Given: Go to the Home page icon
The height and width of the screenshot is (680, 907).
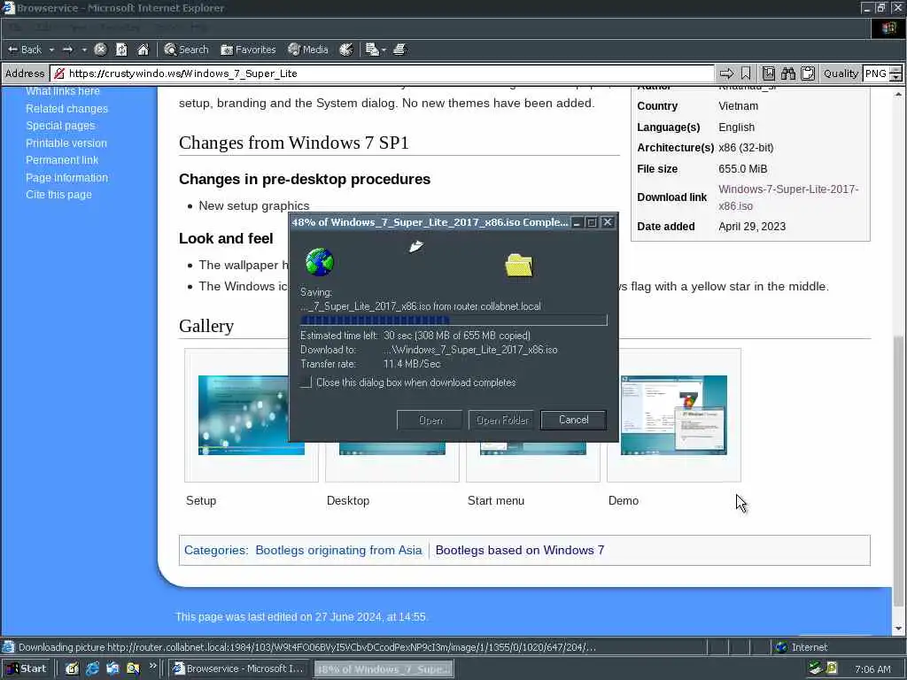Looking at the screenshot, I should pos(143,50).
